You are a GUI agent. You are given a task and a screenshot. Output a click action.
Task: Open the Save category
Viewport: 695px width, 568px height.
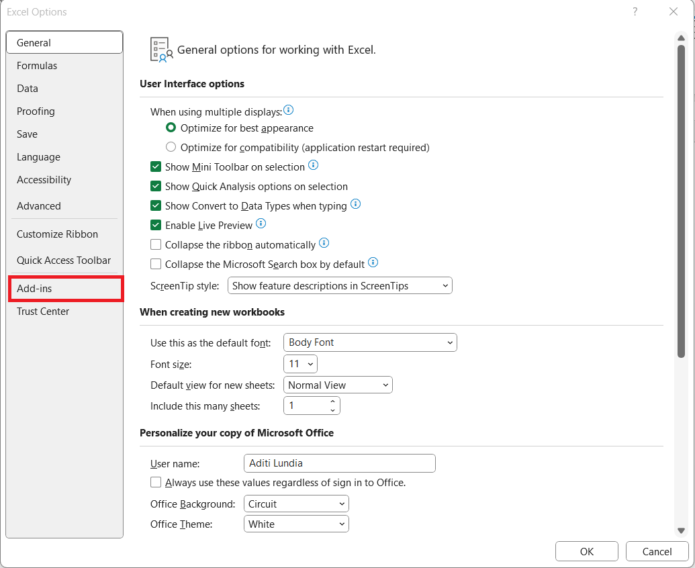tap(64, 134)
